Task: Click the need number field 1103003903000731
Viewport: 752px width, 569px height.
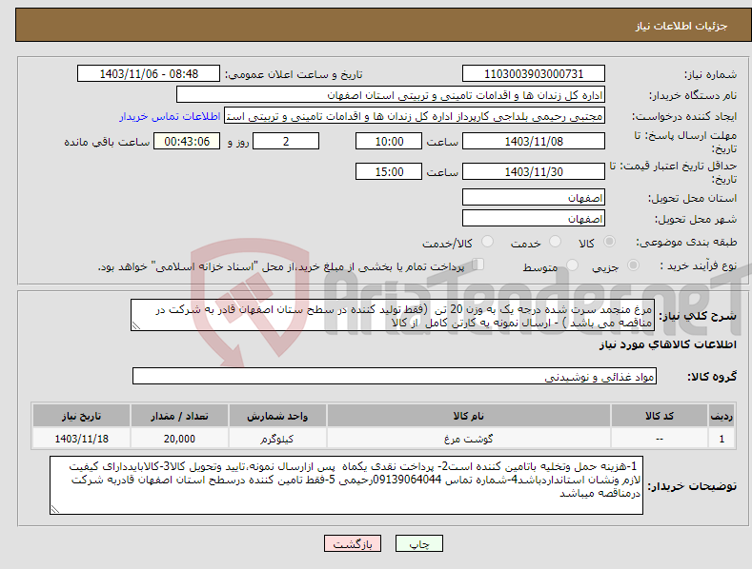Action: point(534,74)
